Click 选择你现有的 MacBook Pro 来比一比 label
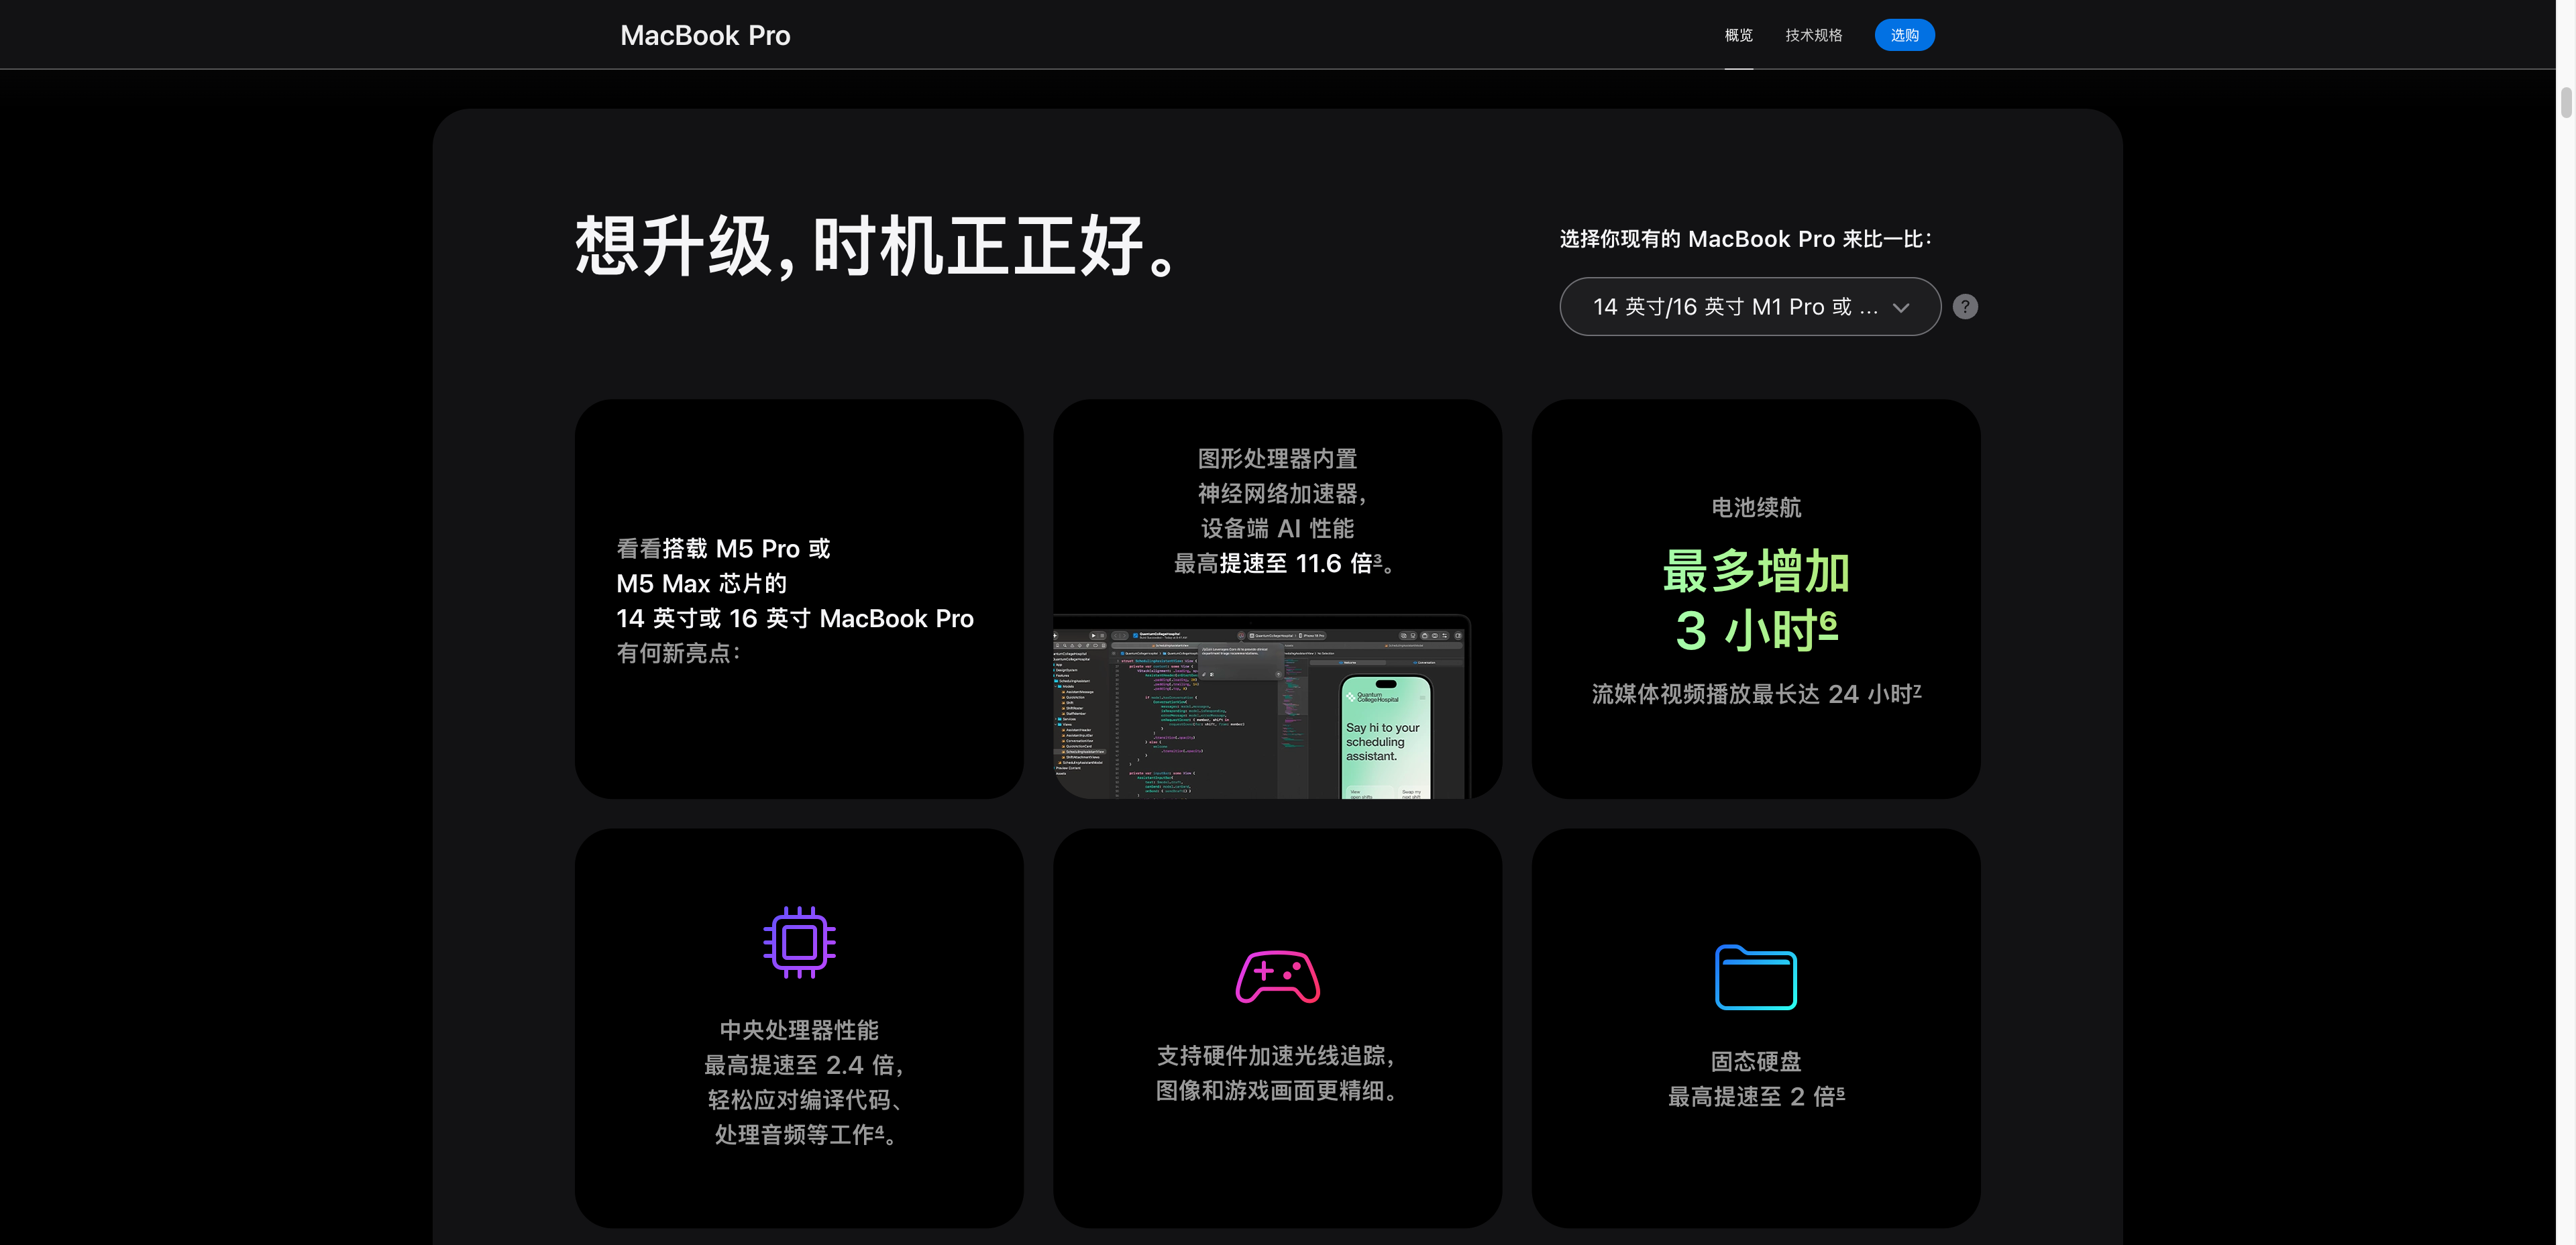 [x=1746, y=239]
